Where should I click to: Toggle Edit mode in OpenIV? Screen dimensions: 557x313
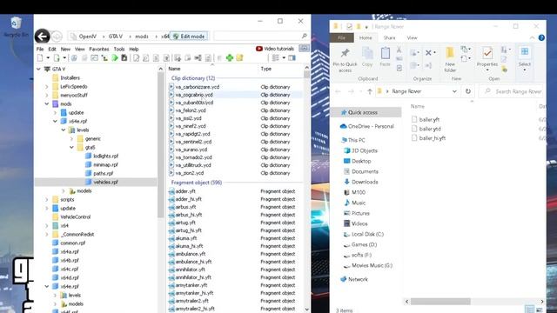tap(189, 37)
